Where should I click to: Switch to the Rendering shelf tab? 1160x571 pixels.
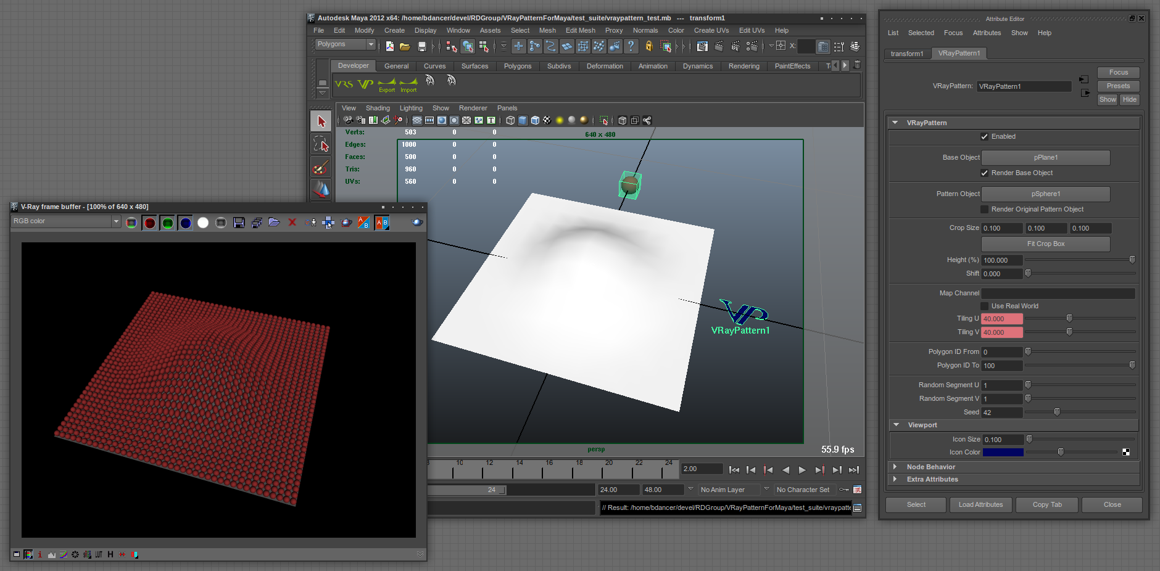pyautogui.click(x=744, y=66)
